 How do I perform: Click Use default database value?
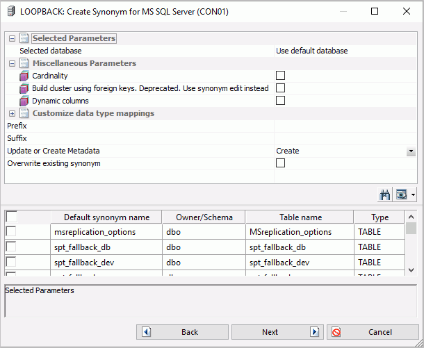[312, 51]
